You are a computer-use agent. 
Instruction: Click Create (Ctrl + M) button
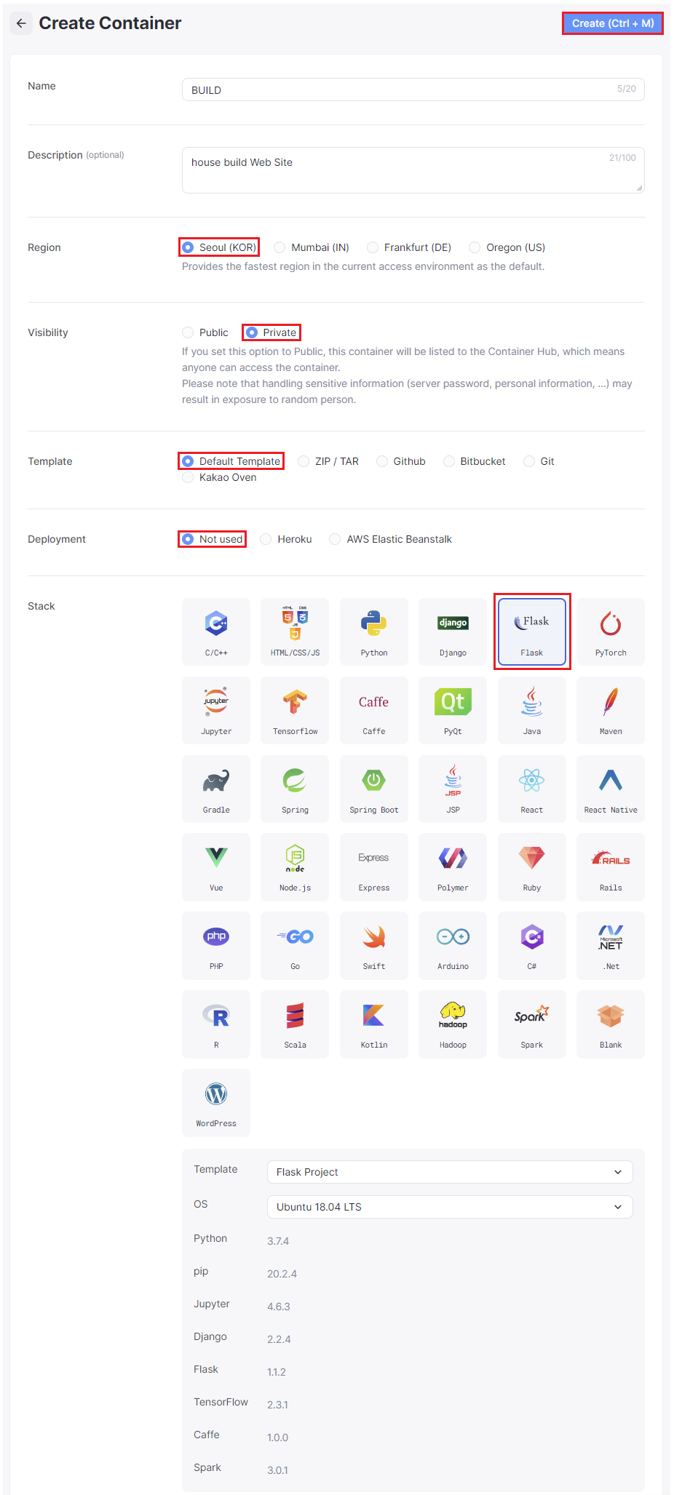pyautogui.click(x=613, y=23)
